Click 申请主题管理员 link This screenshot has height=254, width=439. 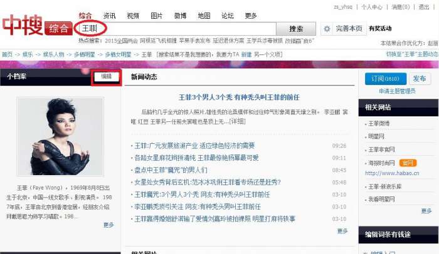point(397,91)
